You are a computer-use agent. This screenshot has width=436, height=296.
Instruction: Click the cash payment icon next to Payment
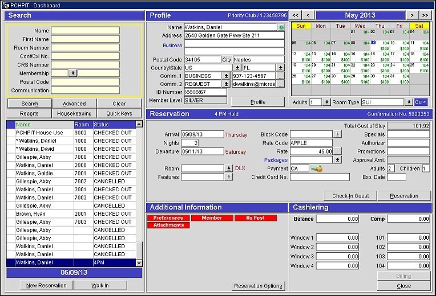(x=316, y=168)
